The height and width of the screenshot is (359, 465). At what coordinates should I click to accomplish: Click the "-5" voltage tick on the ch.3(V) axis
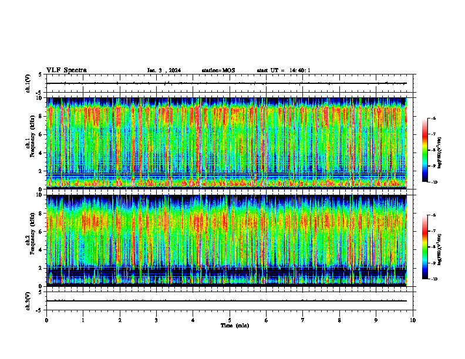coord(39,310)
